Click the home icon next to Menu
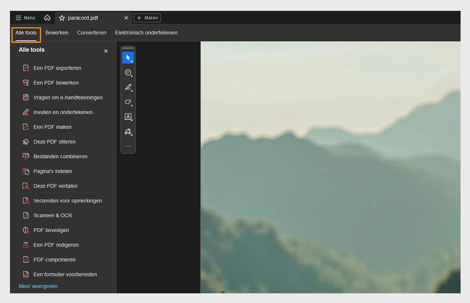The height and width of the screenshot is (303, 470). [47, 18]
